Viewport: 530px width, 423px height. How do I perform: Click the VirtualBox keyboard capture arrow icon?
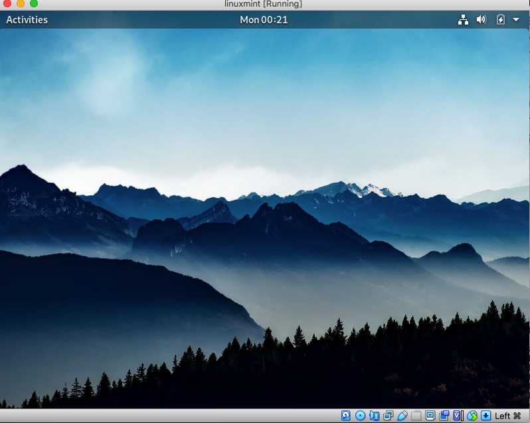pyautogui.click(x=486, y=415)
